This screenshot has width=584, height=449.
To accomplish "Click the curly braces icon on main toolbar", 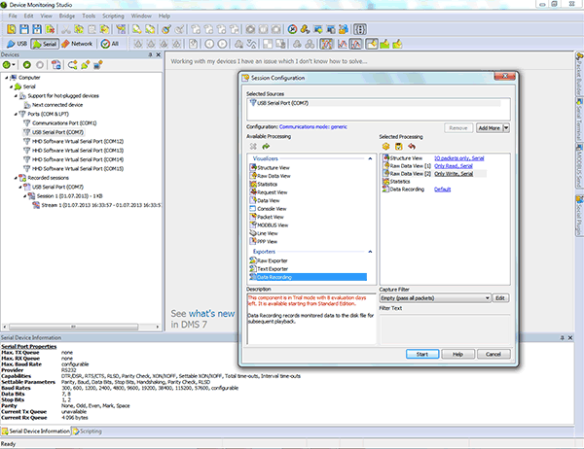I will (360, 29).
